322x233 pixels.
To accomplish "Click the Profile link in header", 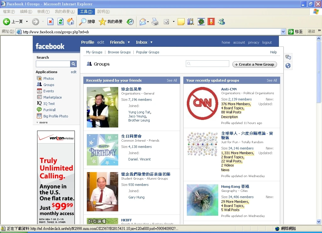I will click(87, 42).
